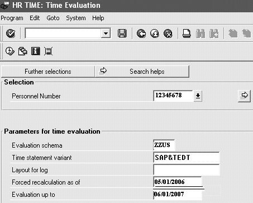Click the Get Variant icon

[x=22, y=51]
